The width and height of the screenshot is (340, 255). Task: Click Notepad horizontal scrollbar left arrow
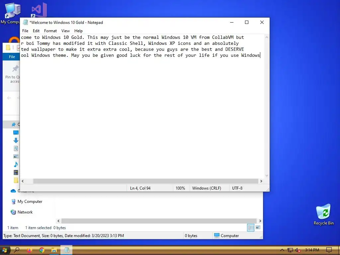[23, 181]
